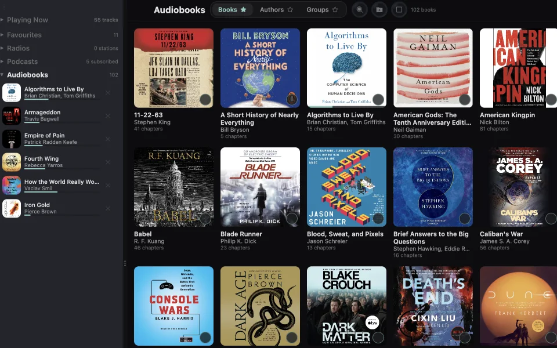The image size is (557, 348).
Task: Select 'Travis Bagwell' author in sidebar
Action: 42,119
